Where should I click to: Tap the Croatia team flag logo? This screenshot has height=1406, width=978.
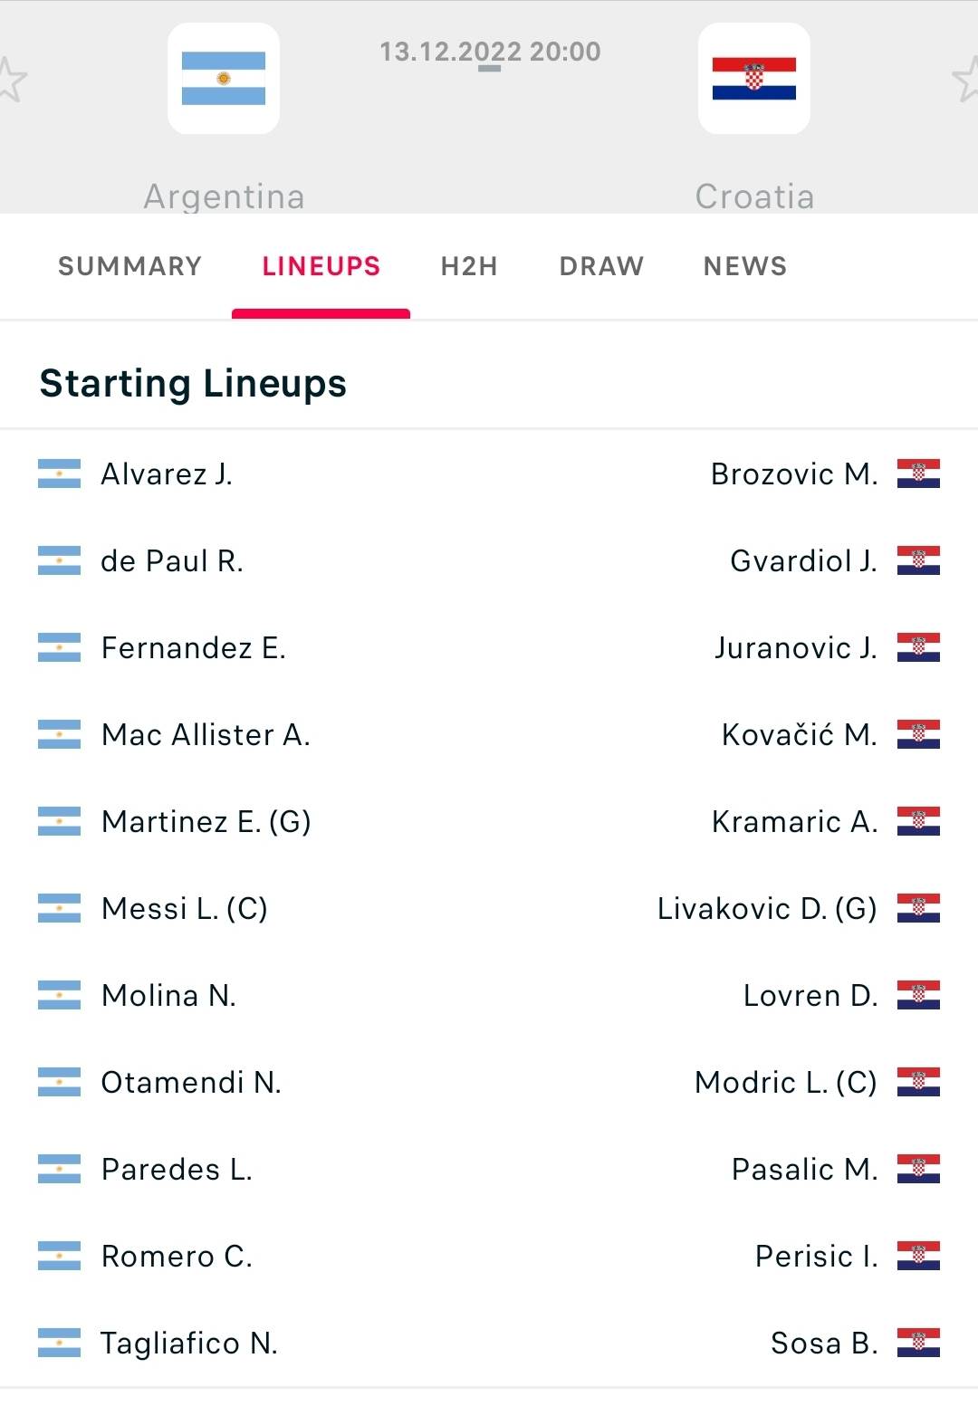(x=754, y=79)
